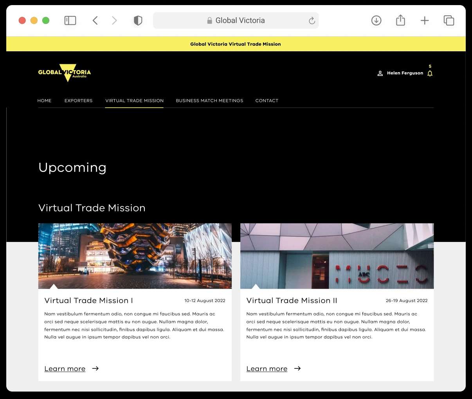Viewport: 472px width, 399px height.
Task: Click the notification count 5 badge
Action: click(430, 67)
